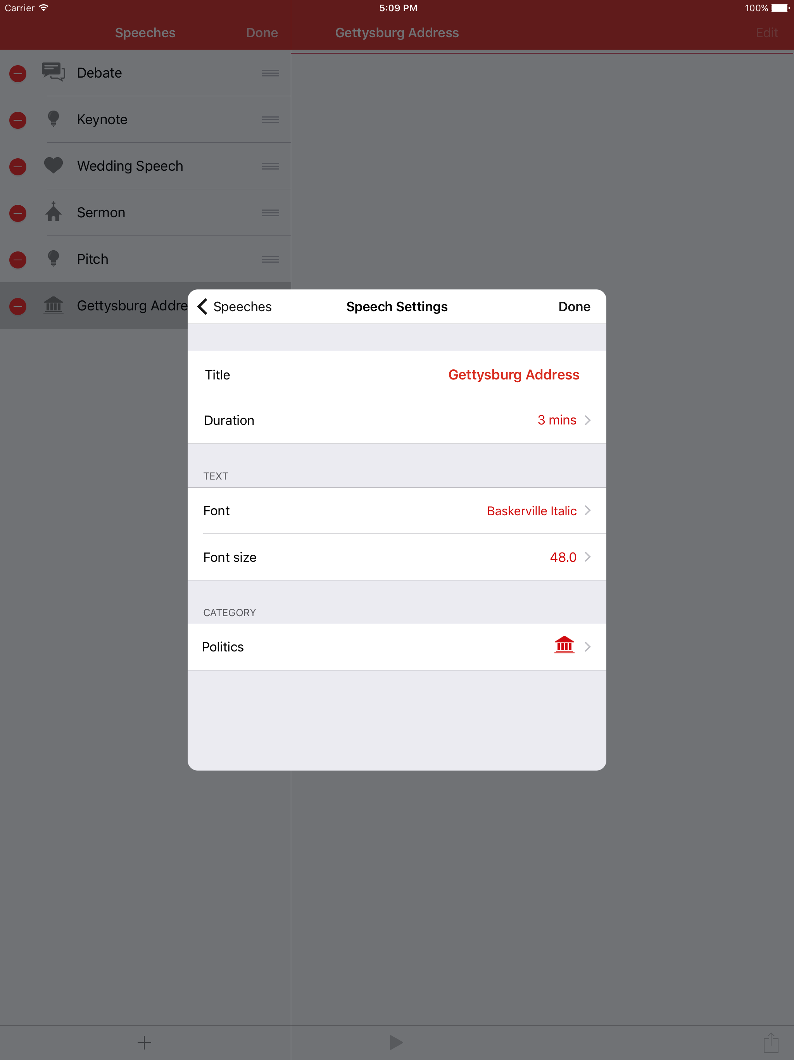
Task: Tap the red delete icon beside Pitch
Action: (18, 259)
